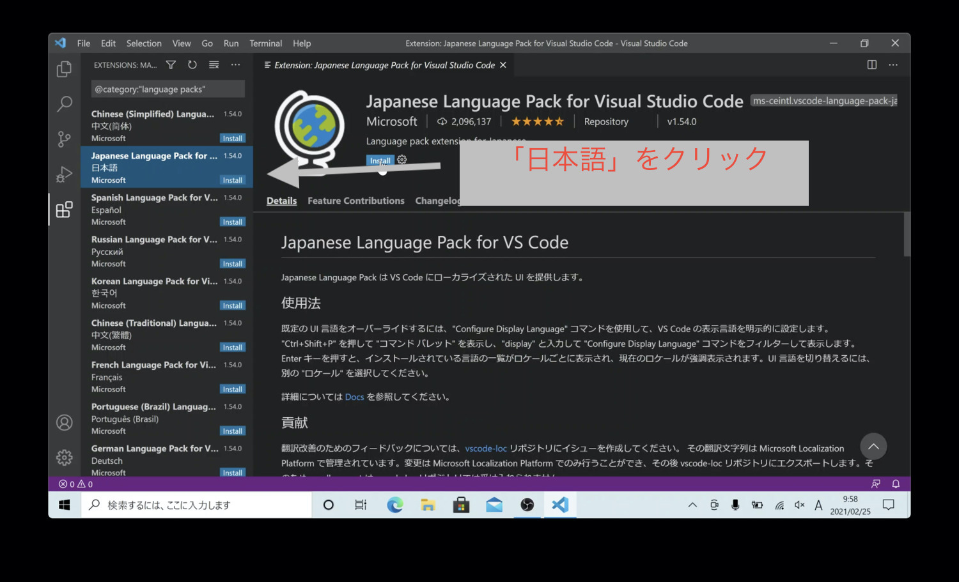Click errors and warnings status bar item
959x582 pixels.
tap(75, 484)
